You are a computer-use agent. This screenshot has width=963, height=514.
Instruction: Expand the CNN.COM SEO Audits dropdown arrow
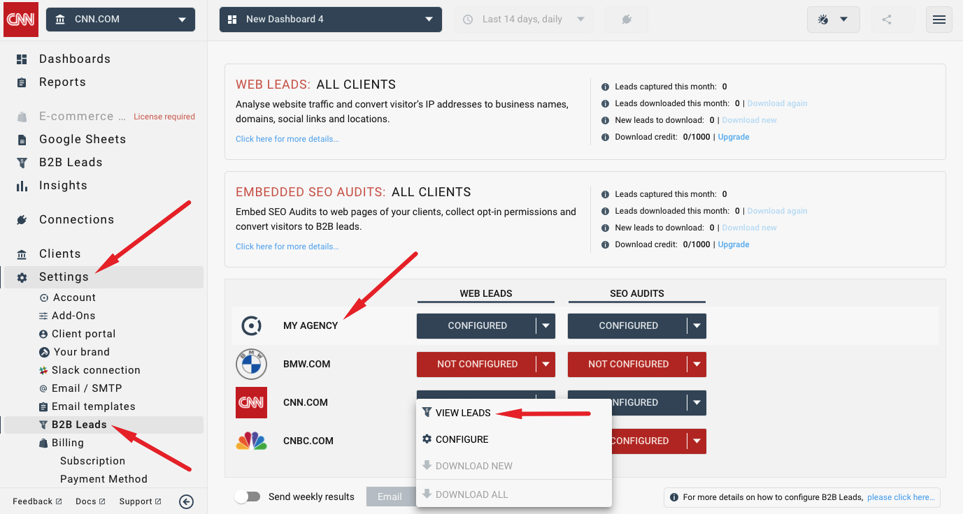pyautogui.click(x=697, y=402)
